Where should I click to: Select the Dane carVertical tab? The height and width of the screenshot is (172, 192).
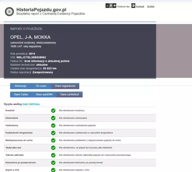(69, 95)
